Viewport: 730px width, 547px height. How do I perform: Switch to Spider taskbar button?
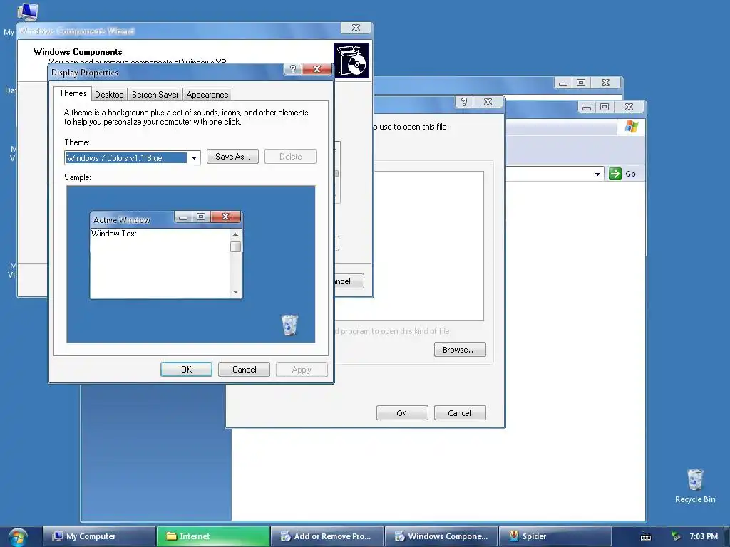tap(555, 536)
